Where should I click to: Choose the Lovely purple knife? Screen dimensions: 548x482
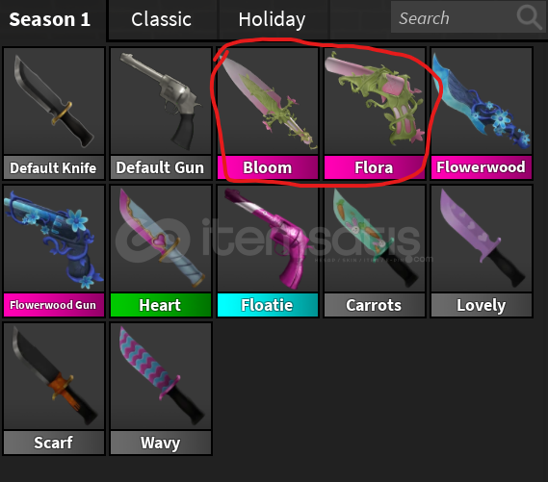click(x=482, y=251)
